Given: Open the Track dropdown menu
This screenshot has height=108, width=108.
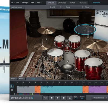Looking at the screenshot, I should tap(14, 79).
